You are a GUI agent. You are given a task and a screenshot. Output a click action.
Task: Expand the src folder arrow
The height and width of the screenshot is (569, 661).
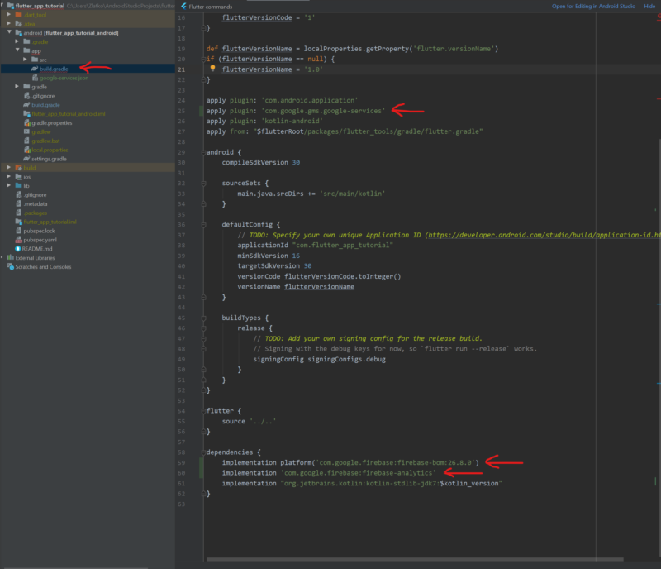pos(26,60)
